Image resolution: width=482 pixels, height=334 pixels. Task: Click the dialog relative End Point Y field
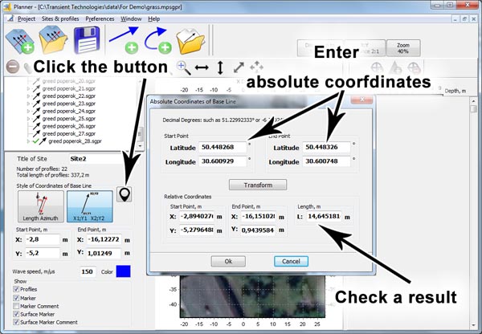258,230
